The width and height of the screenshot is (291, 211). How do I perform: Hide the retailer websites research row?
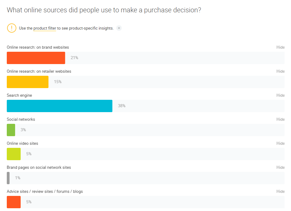pyautogui.click(x=280, y=71)
